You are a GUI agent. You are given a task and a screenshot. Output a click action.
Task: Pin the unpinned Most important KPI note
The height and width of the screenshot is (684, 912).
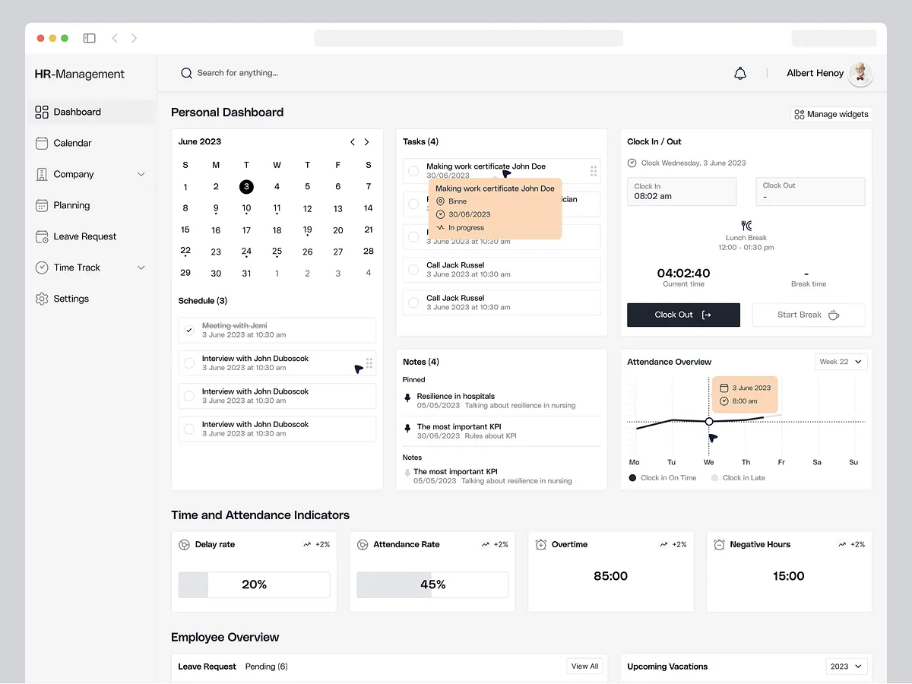click(x=407, y=473)
